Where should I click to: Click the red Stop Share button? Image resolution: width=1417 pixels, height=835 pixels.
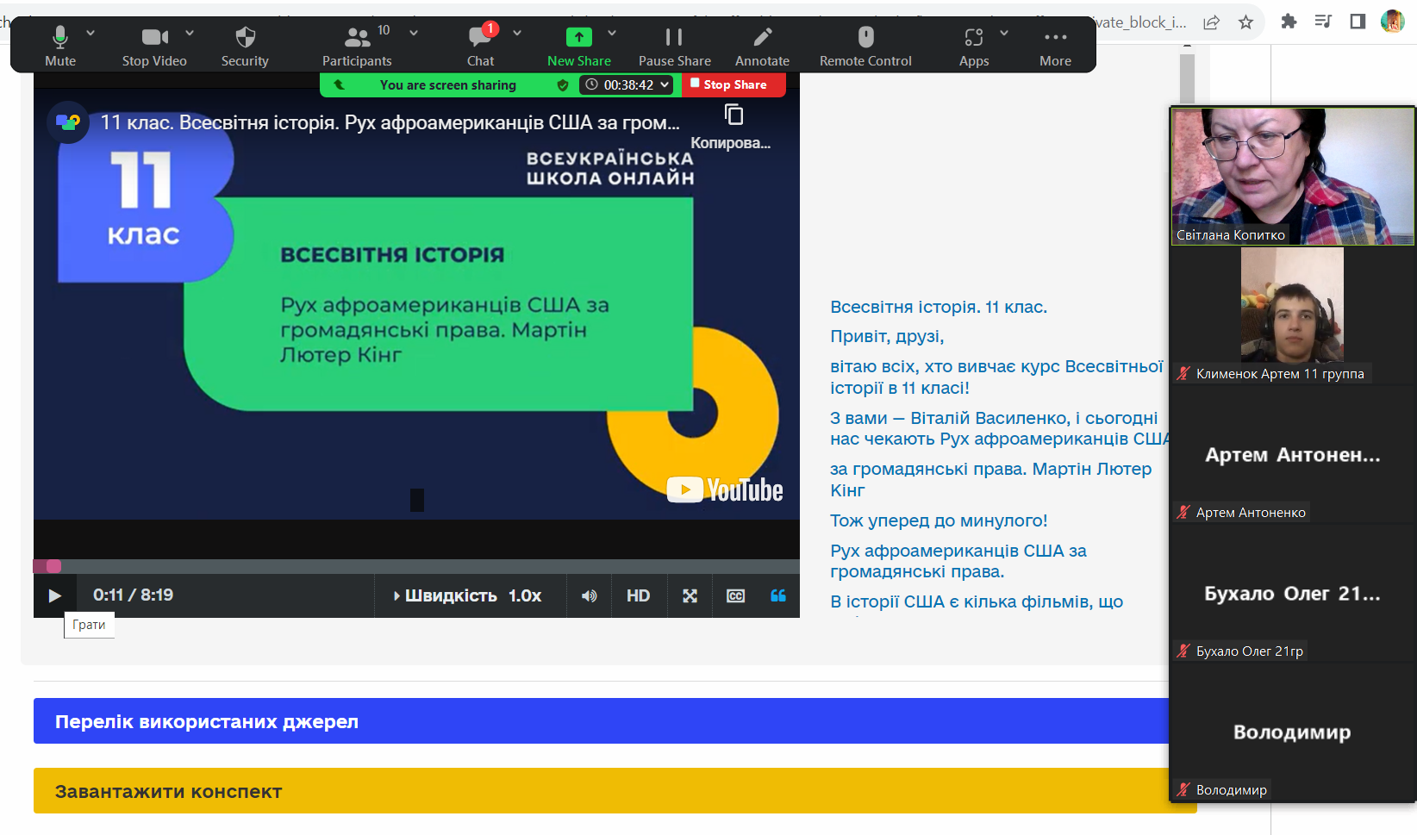733,85
